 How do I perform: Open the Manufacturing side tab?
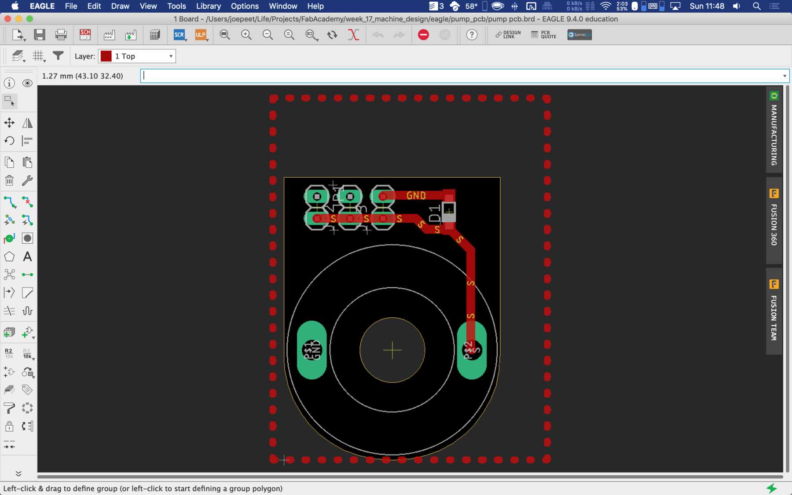point(774,130)
